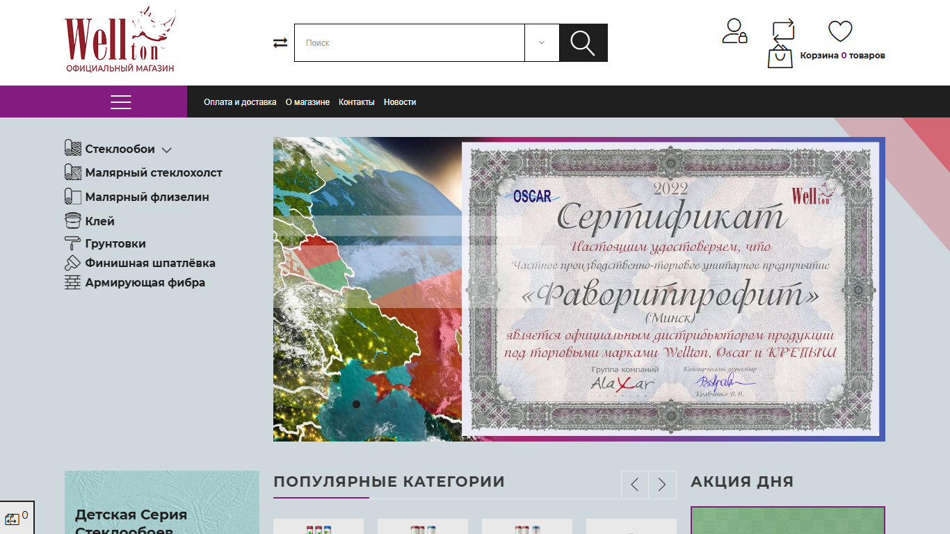Open the hamburger catalog menu
950x534 pixels.
pos(120,102)
